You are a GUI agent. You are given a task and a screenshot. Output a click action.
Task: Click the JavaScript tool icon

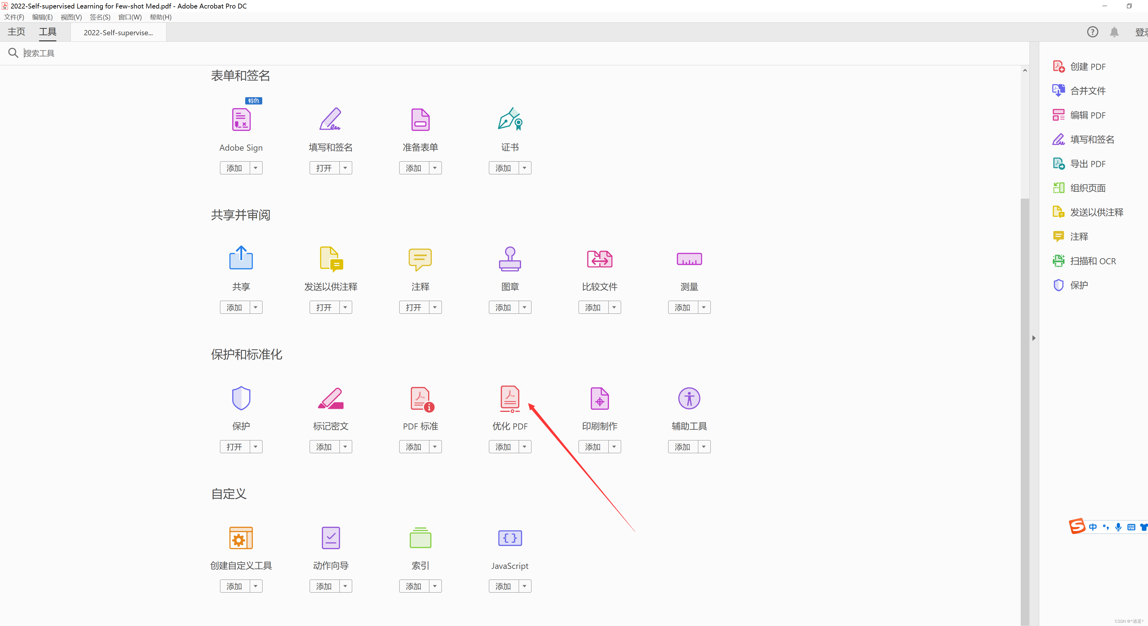pyautogui.click(x=510, y=538)
